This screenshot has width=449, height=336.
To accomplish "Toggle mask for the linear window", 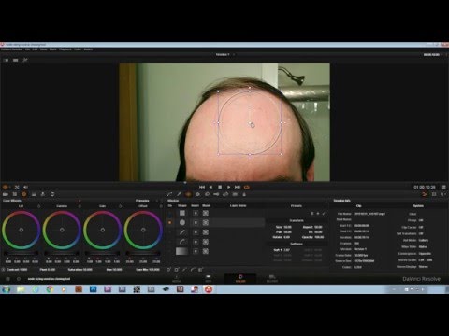I will coord(206,213).
